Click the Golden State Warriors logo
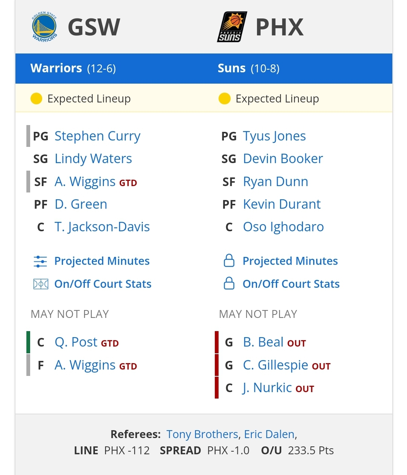The width and height of the screenshot is (407, 475). (44, 27)
